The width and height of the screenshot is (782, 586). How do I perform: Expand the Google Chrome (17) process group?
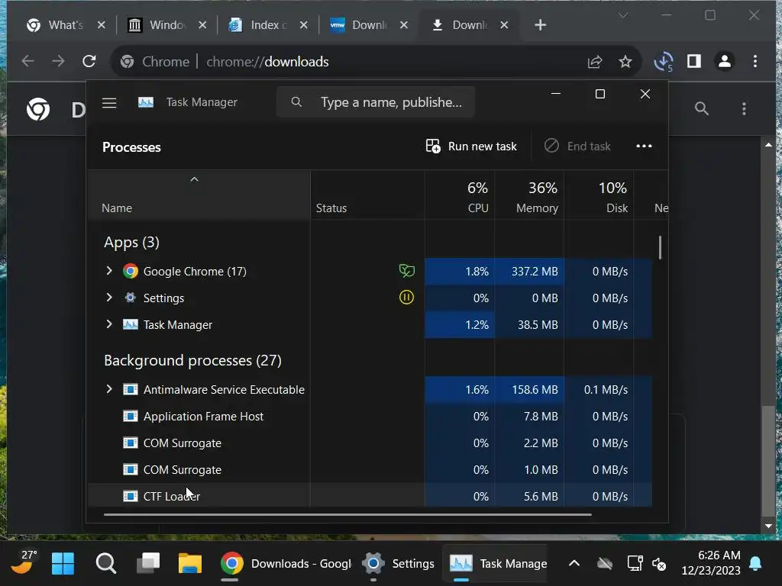pyautogui.click(x=109, y=271)
